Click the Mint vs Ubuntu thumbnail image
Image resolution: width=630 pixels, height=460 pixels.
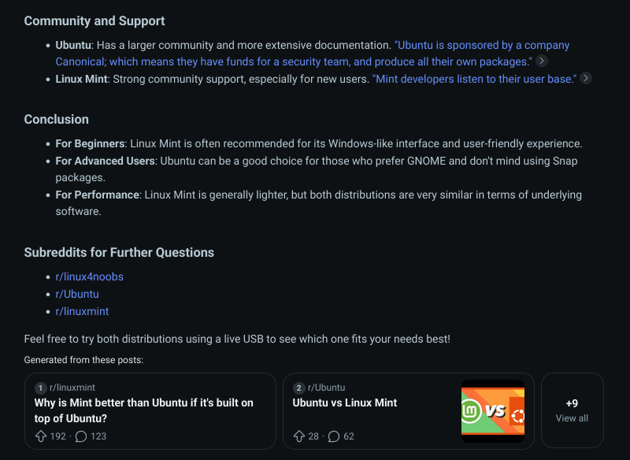pyautogui.click(x=492, y=410)
